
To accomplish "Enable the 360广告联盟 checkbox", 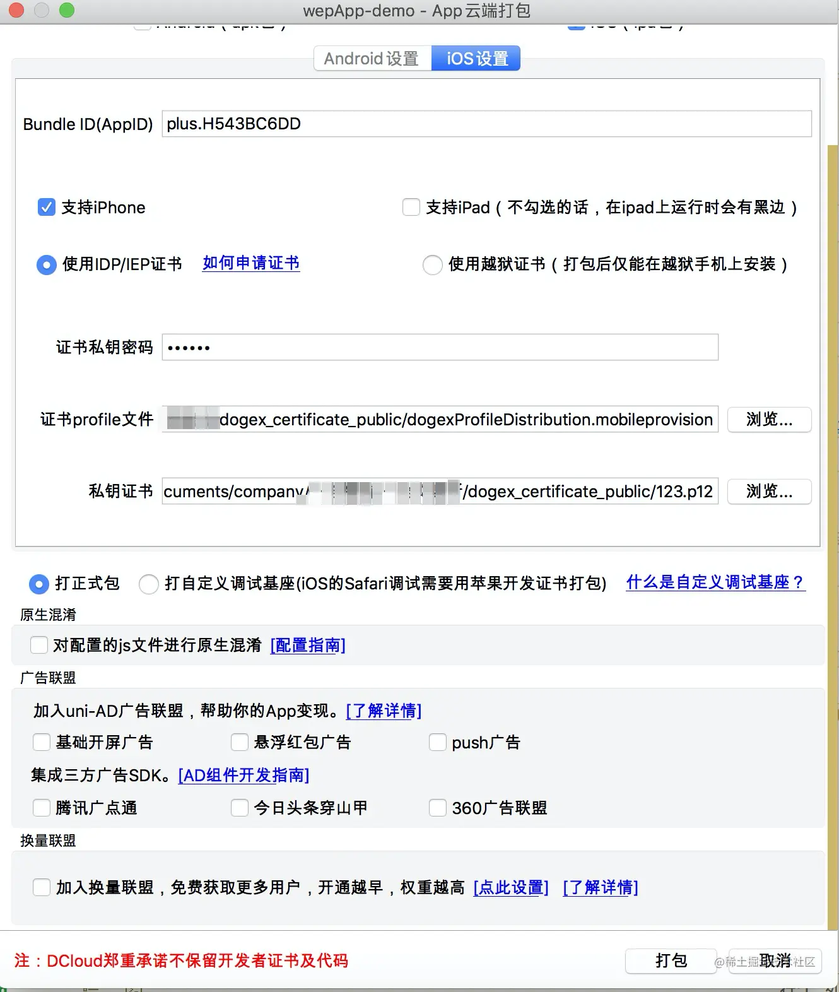I will point(438,808).
